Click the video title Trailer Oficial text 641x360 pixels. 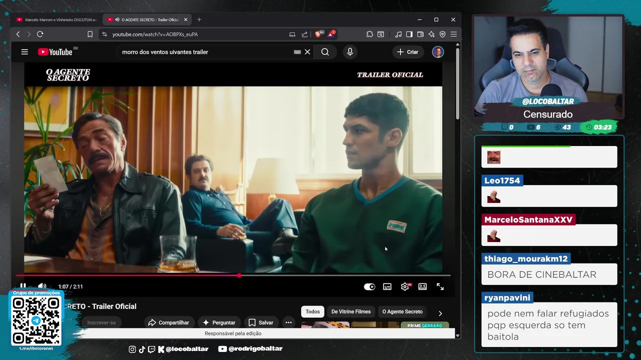pos(114,306)
